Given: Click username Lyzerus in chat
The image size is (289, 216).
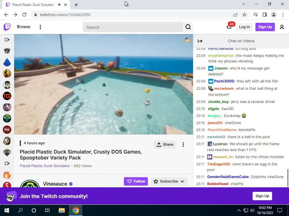Looking at the screenshot, I should coord(220,144).
